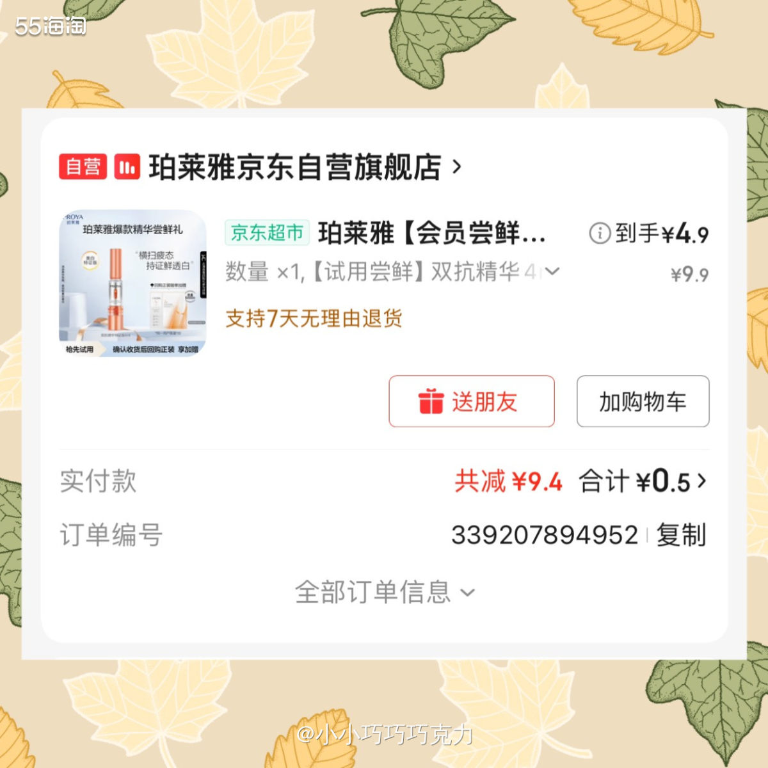Click the 到手¥4.9 price label

(662, 234)
